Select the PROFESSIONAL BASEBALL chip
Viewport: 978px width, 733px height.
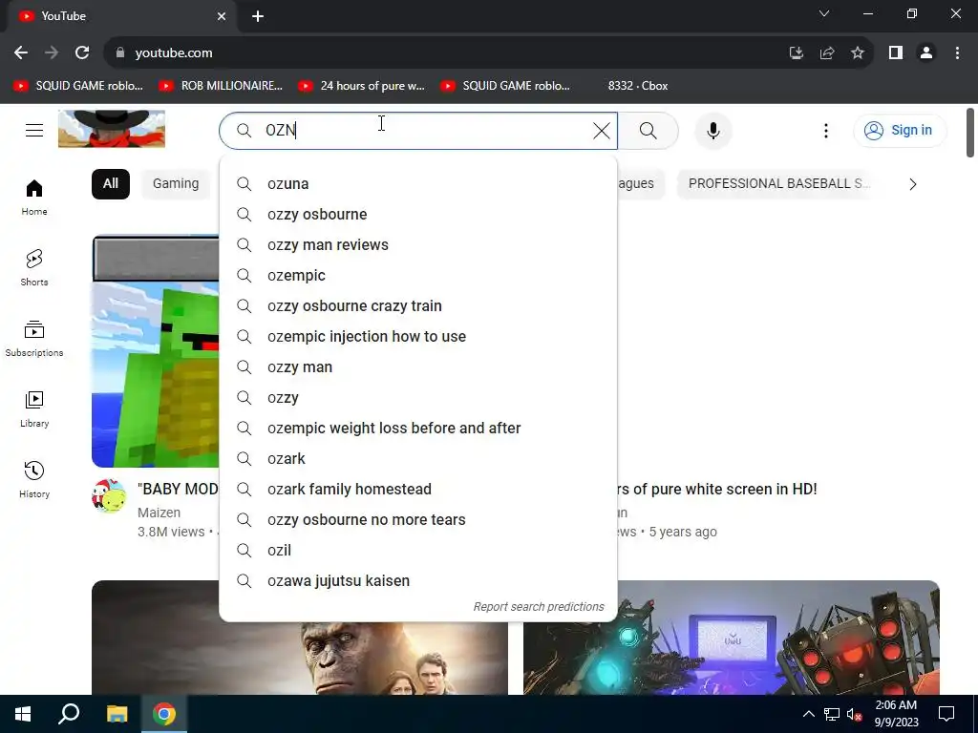(779, 184)
